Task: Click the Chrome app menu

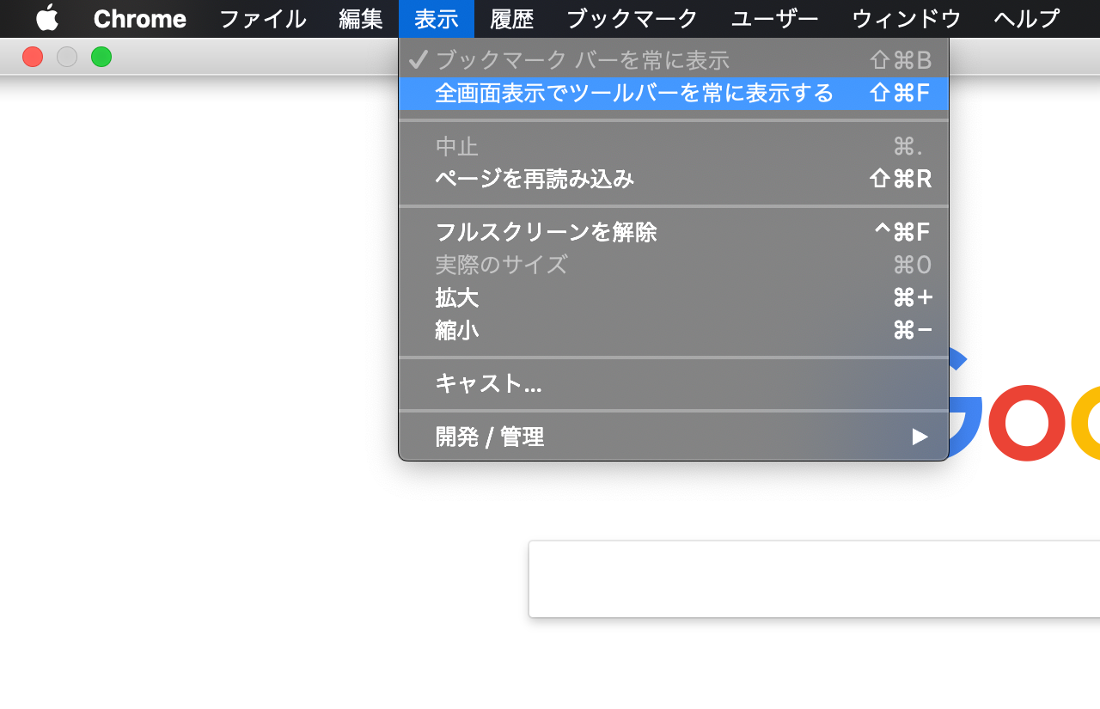Action: (139, 18)
